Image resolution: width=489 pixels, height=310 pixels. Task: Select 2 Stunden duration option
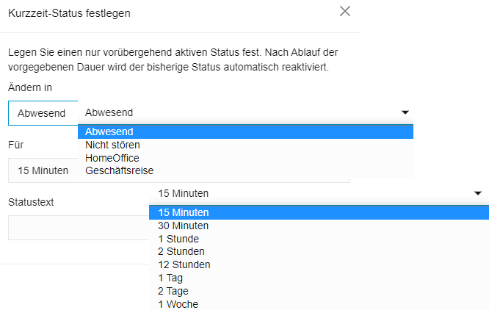(x=319, y=251)
